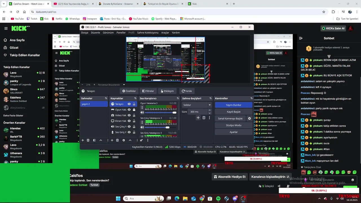Open Windows Start menu

[x=118, y=198]
